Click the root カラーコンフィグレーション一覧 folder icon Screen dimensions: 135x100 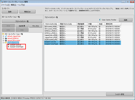tap(3, 34)
